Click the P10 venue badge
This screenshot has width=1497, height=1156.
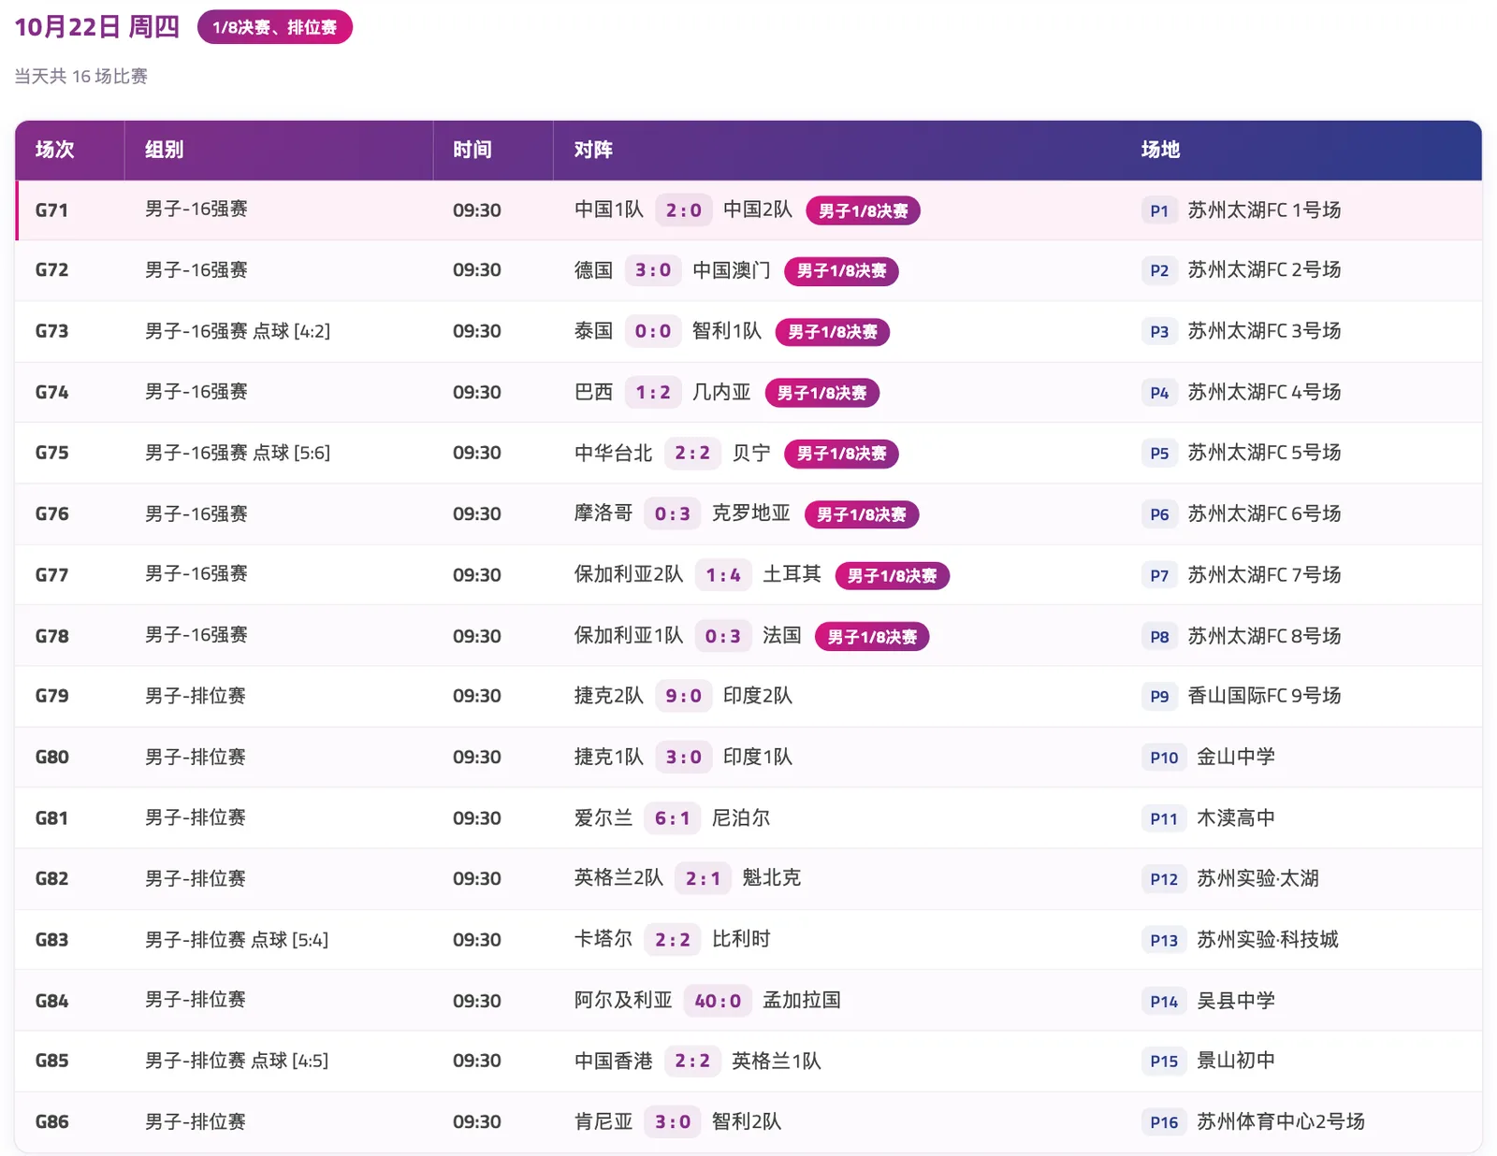pyautogui.click(x=1164, y=757)
